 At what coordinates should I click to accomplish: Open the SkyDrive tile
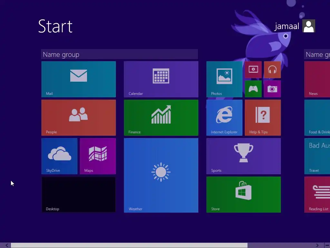tap(59, 156)
